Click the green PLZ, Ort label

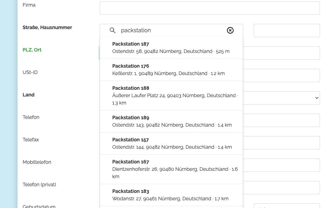(32, 50)
